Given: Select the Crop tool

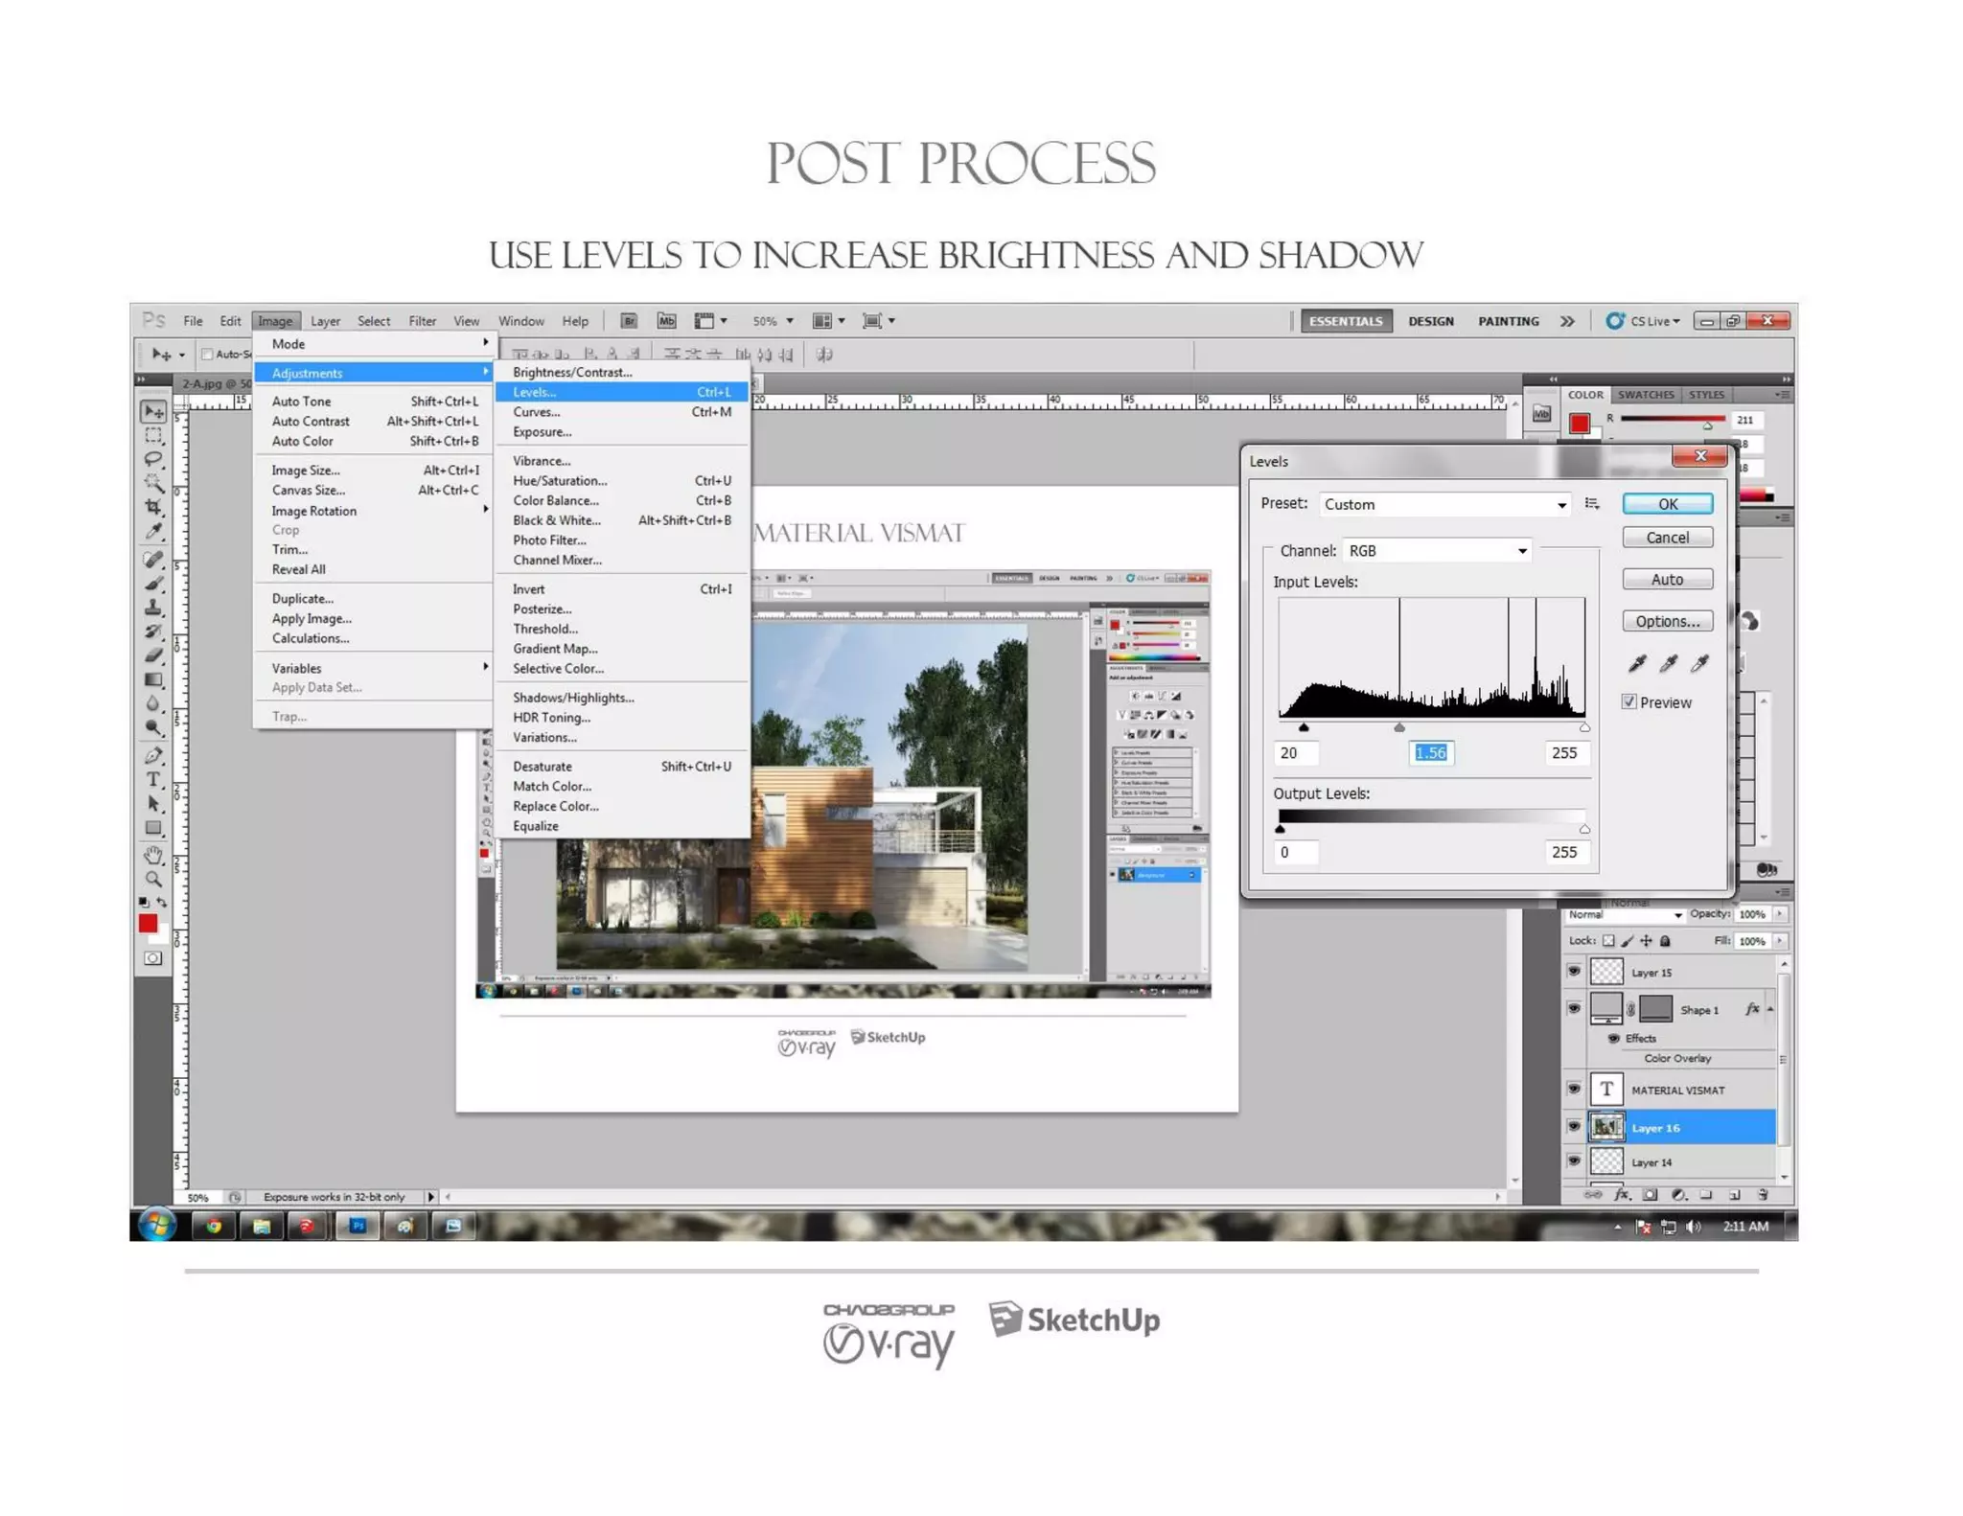Looking at the screenshot, I should (153, 507).
